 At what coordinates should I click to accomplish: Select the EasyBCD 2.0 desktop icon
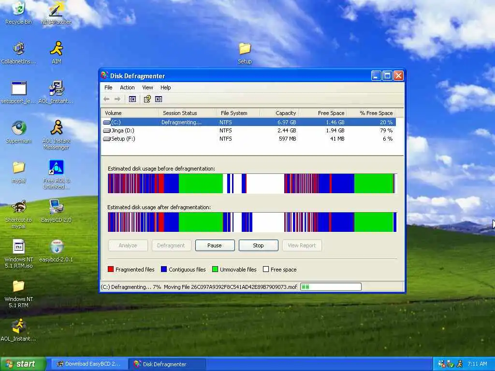coord(57,211)
